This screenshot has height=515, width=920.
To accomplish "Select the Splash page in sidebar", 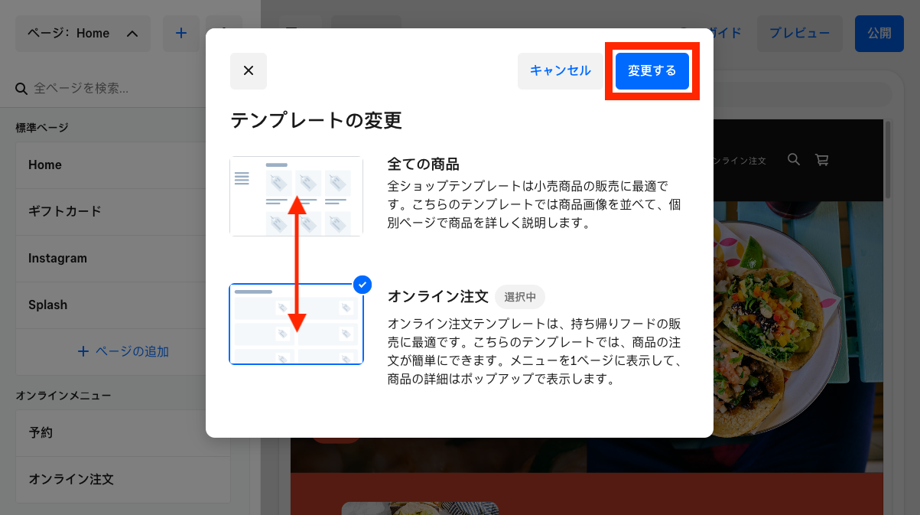I will coord(123,305).
